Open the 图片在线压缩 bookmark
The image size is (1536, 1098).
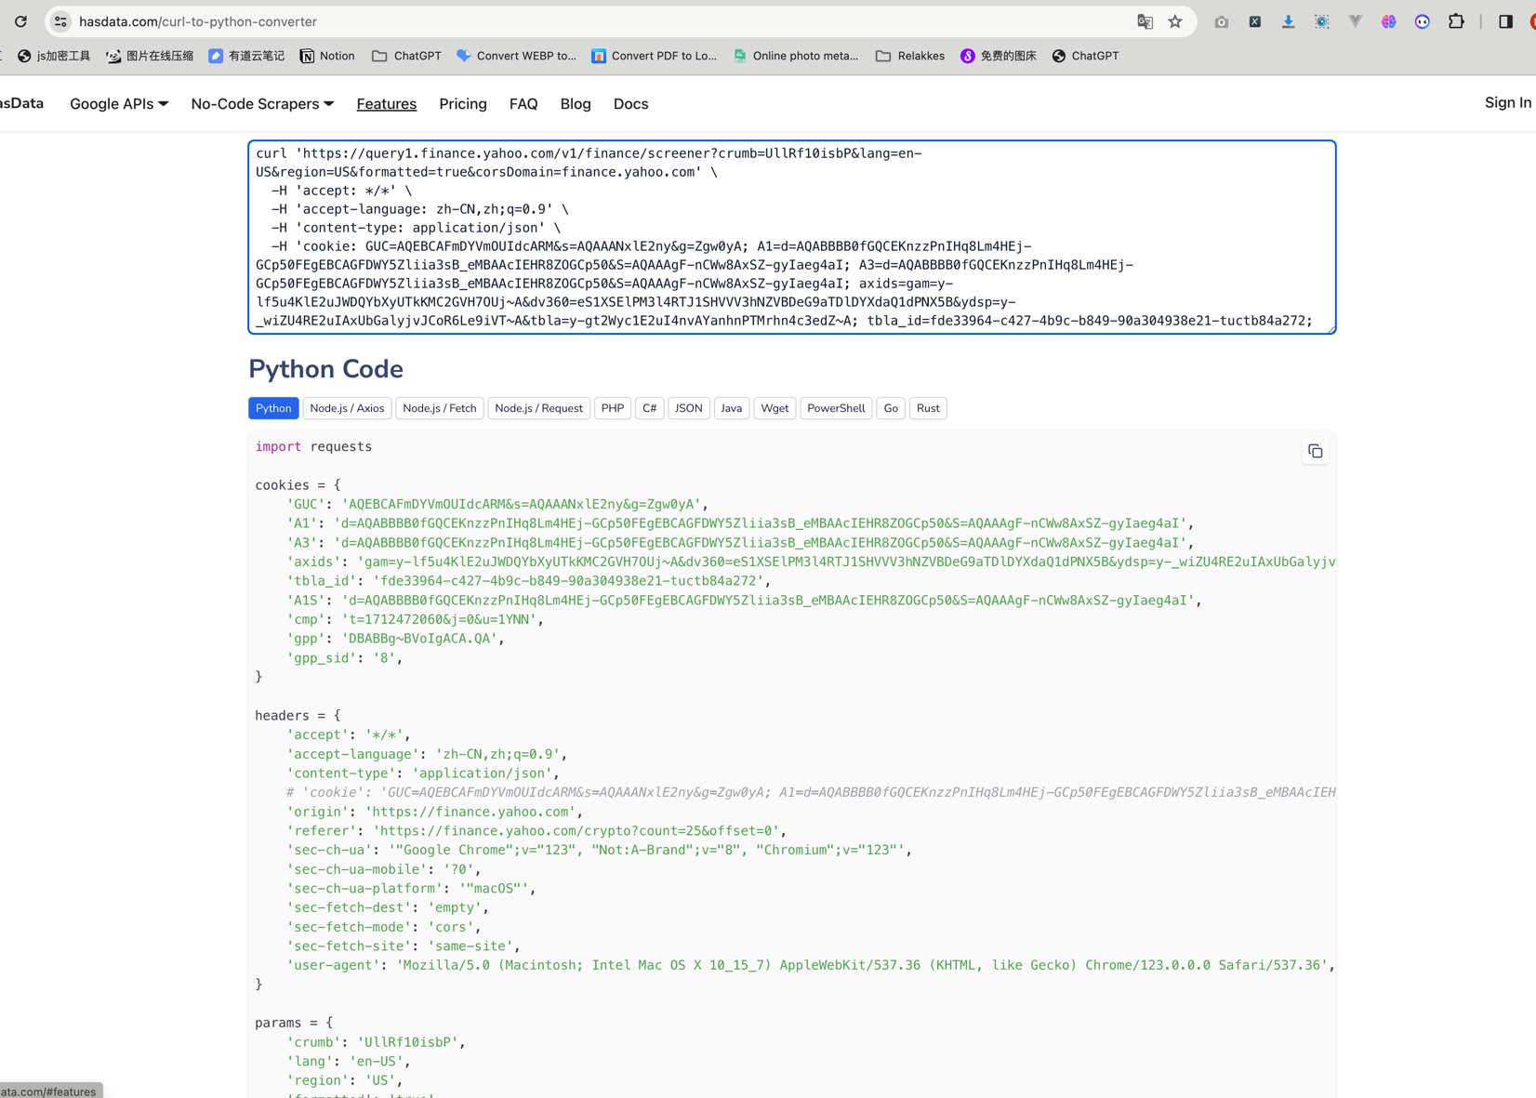click(x=150, y=56)
